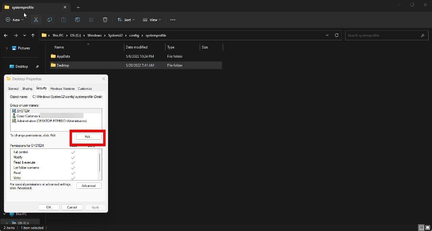Click the Delete trash icon
Viewport: 432px width, 231px height.
(x=105, y=20)
